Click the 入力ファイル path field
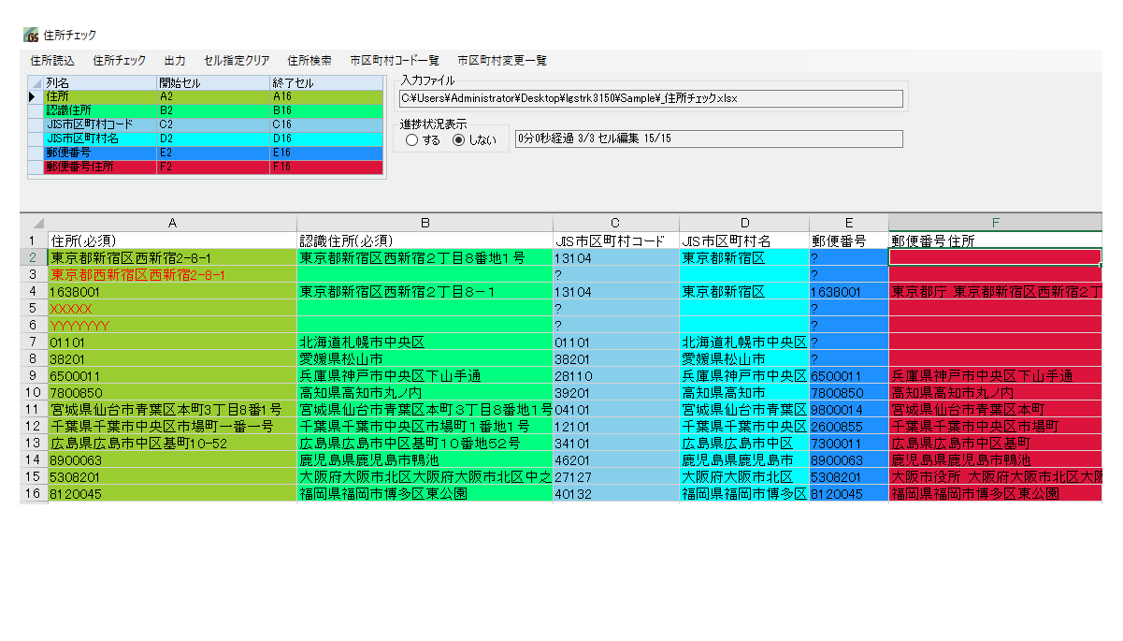 pos(651,98)
